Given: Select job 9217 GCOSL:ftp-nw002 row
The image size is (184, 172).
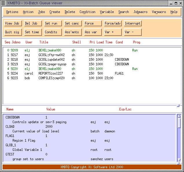Looking at the screenshot, I should pyautogui.click(x=92, y=55).
